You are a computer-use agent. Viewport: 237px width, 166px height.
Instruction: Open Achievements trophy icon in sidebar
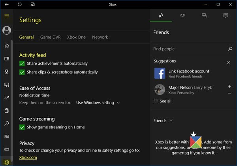[x=6, y=72]
